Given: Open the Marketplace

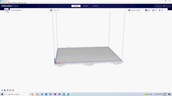Looking at the screenshot, I should coord(158,6).
